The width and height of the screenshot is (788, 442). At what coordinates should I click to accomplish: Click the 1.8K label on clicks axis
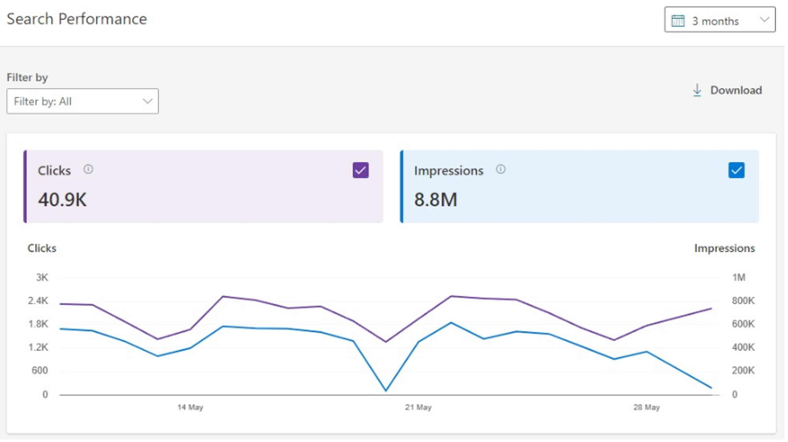coord(38,324)
